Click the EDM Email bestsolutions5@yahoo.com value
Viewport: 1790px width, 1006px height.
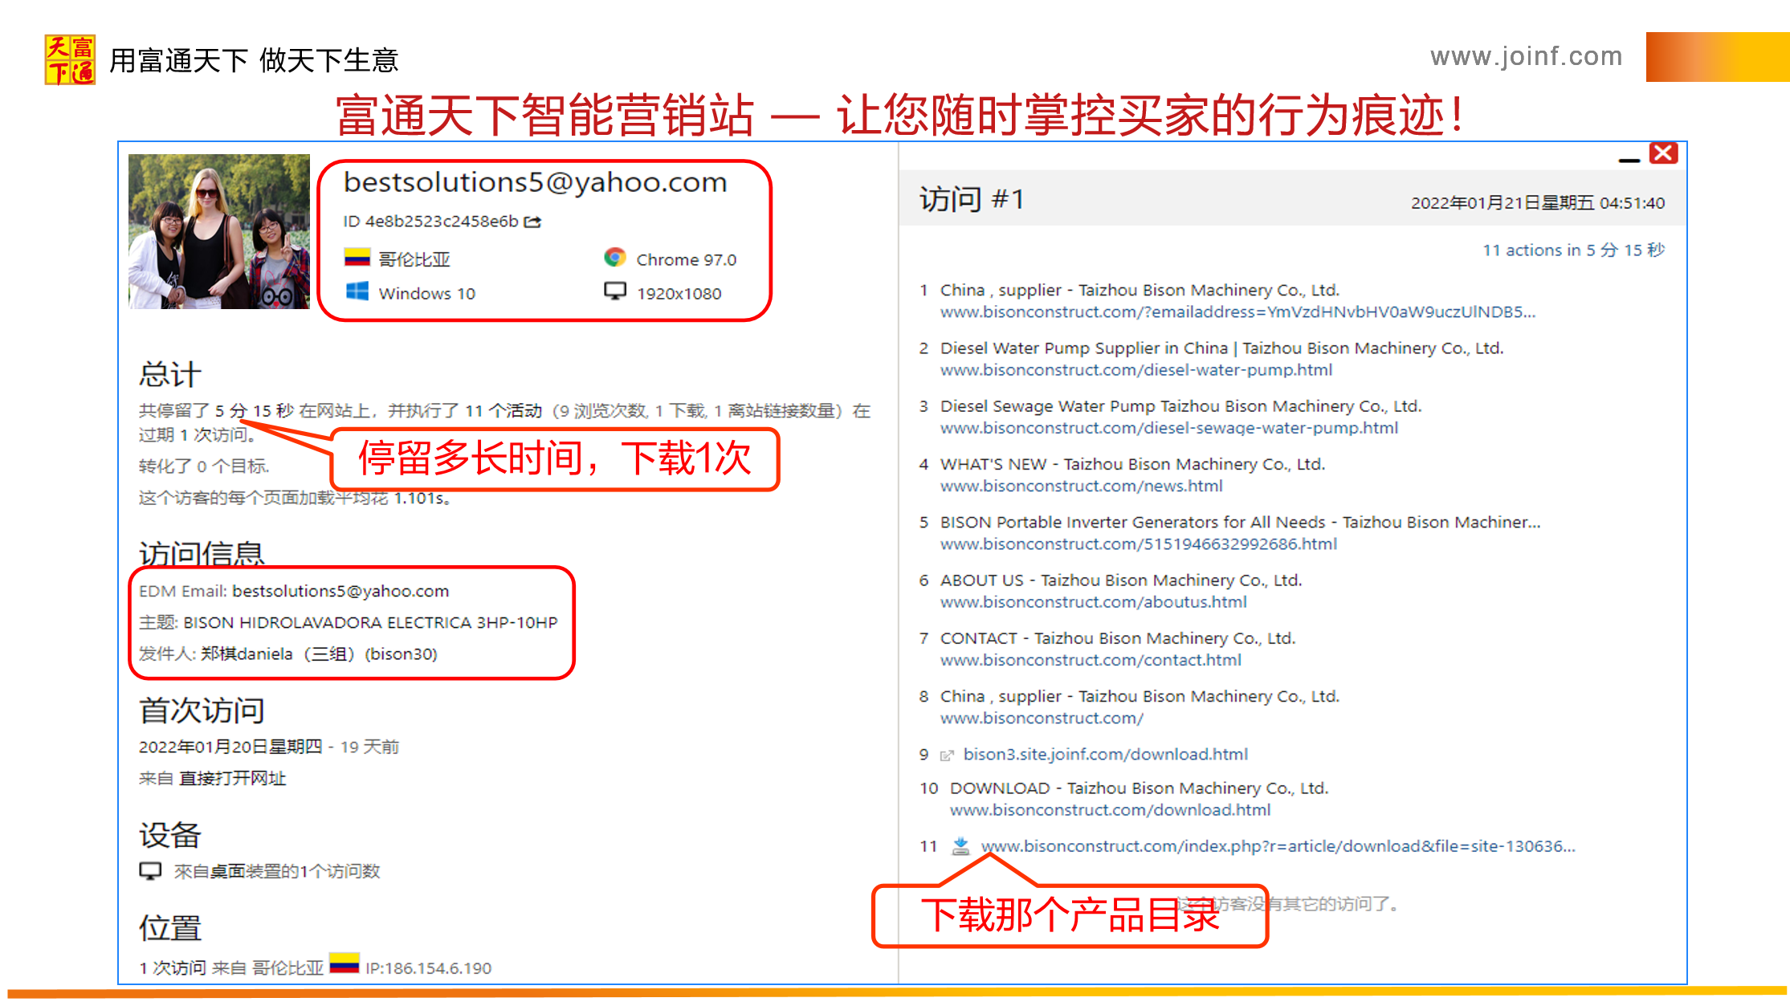(x=340, y=591)
